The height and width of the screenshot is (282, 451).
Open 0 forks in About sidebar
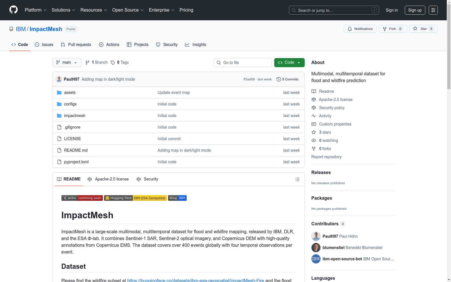(325, 149)
